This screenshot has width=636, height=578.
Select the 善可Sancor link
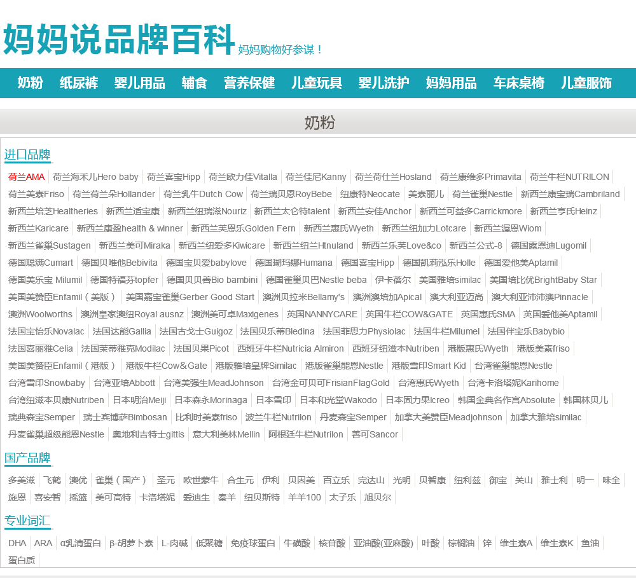pos(375,434)
